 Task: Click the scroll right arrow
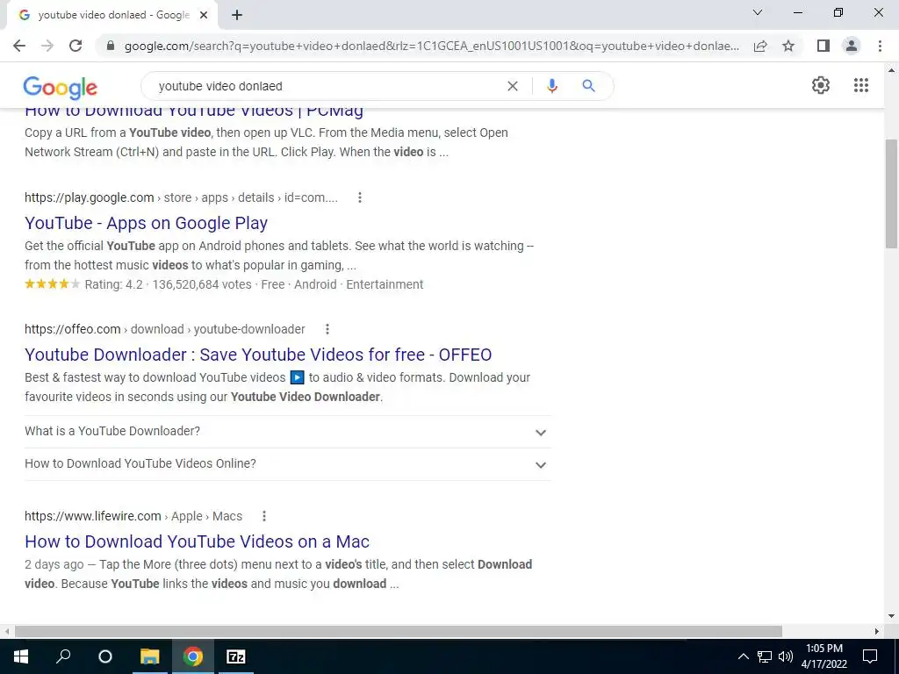point(877,632)
